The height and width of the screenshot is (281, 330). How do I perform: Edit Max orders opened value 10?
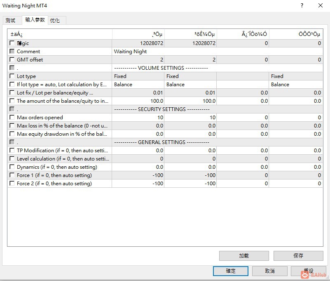pos(138,118)
